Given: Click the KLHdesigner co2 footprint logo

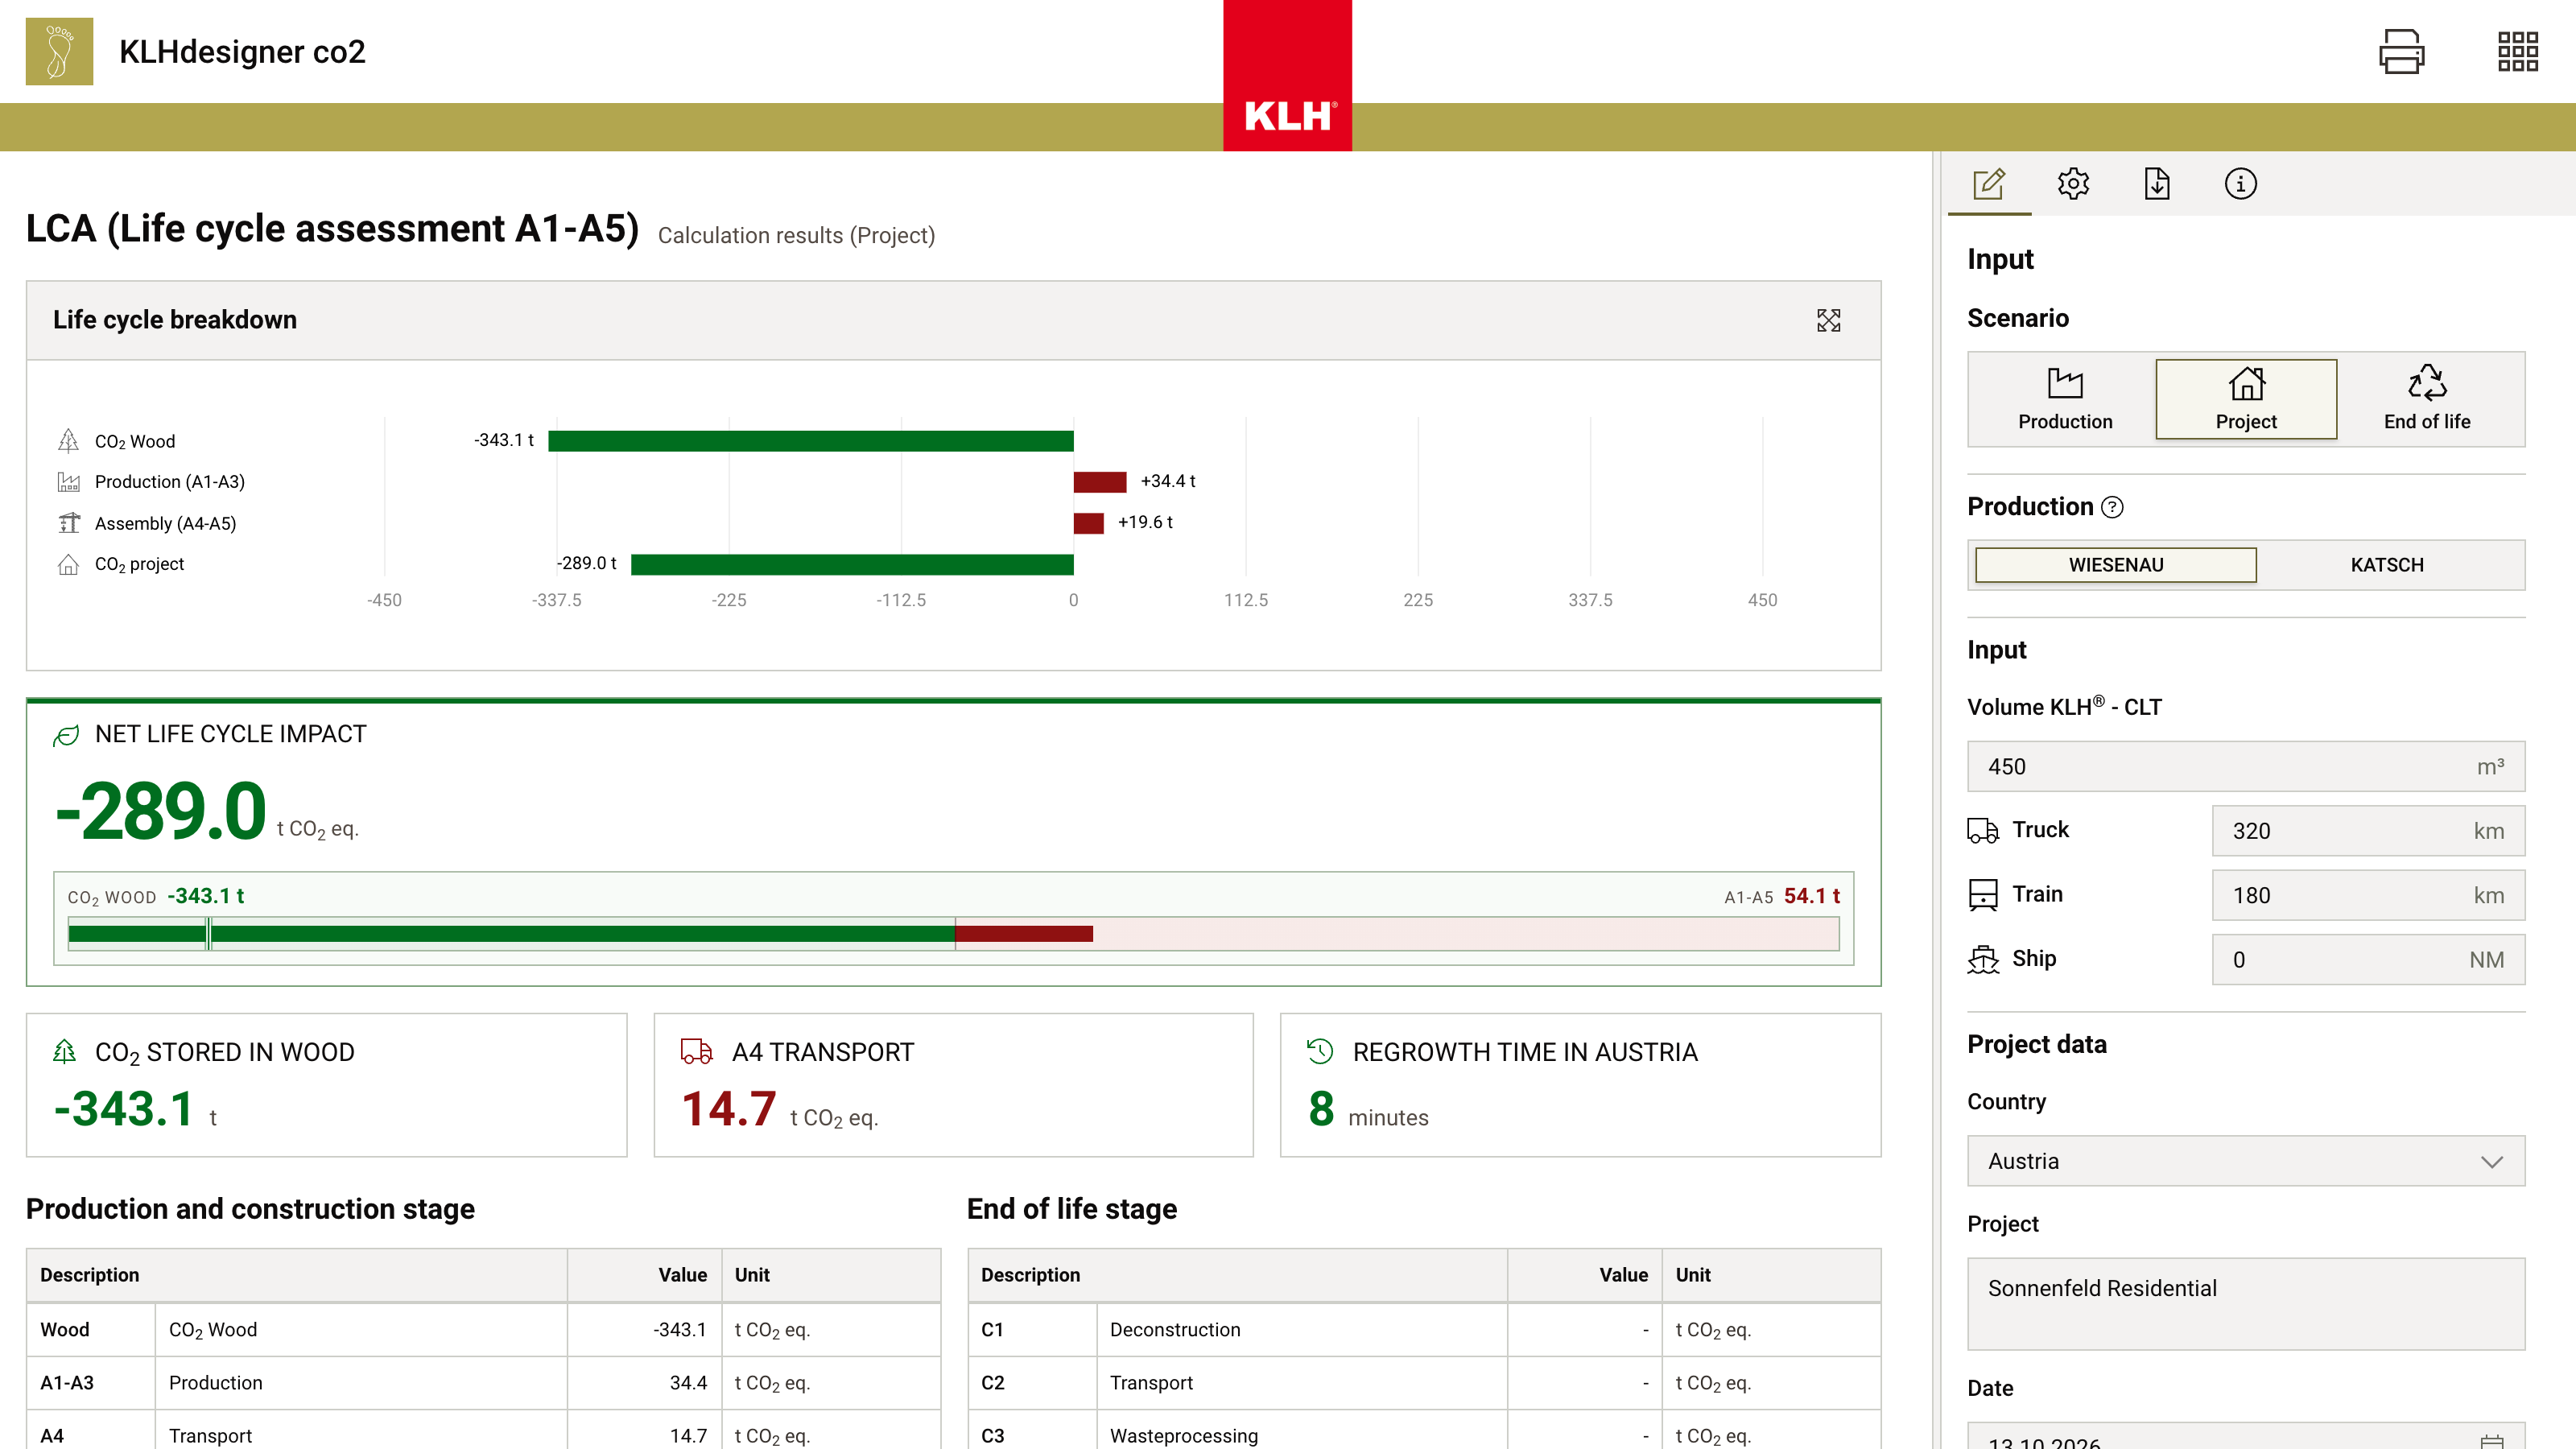Looking at the screenshot, I should pyautogui.click(x=59, y=51).
